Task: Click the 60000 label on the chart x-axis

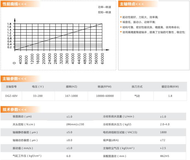Action: [102, 59]
